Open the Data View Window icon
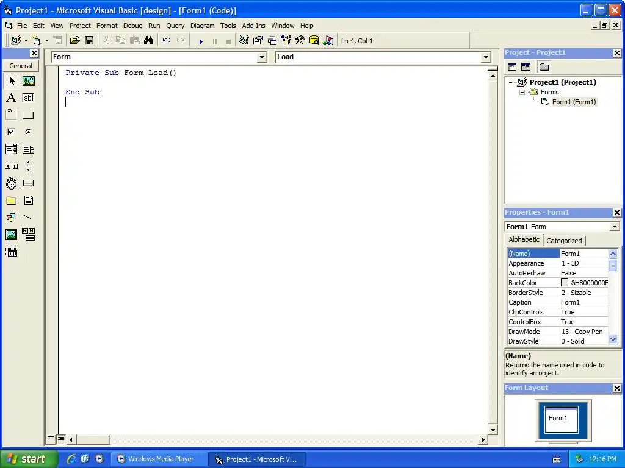The height and width of the screenshot is (468, 625). pos(314,41)
